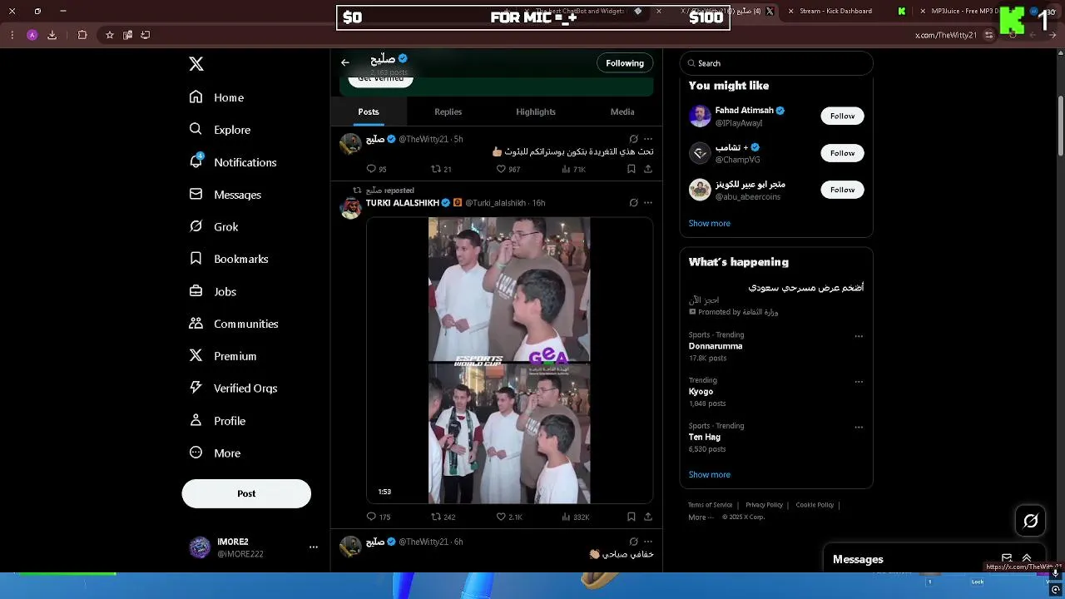This screenshot has width=1065, height=599.
Task: Open more options on 6h post
Action: pyautogui.click(x=648, y=542)
